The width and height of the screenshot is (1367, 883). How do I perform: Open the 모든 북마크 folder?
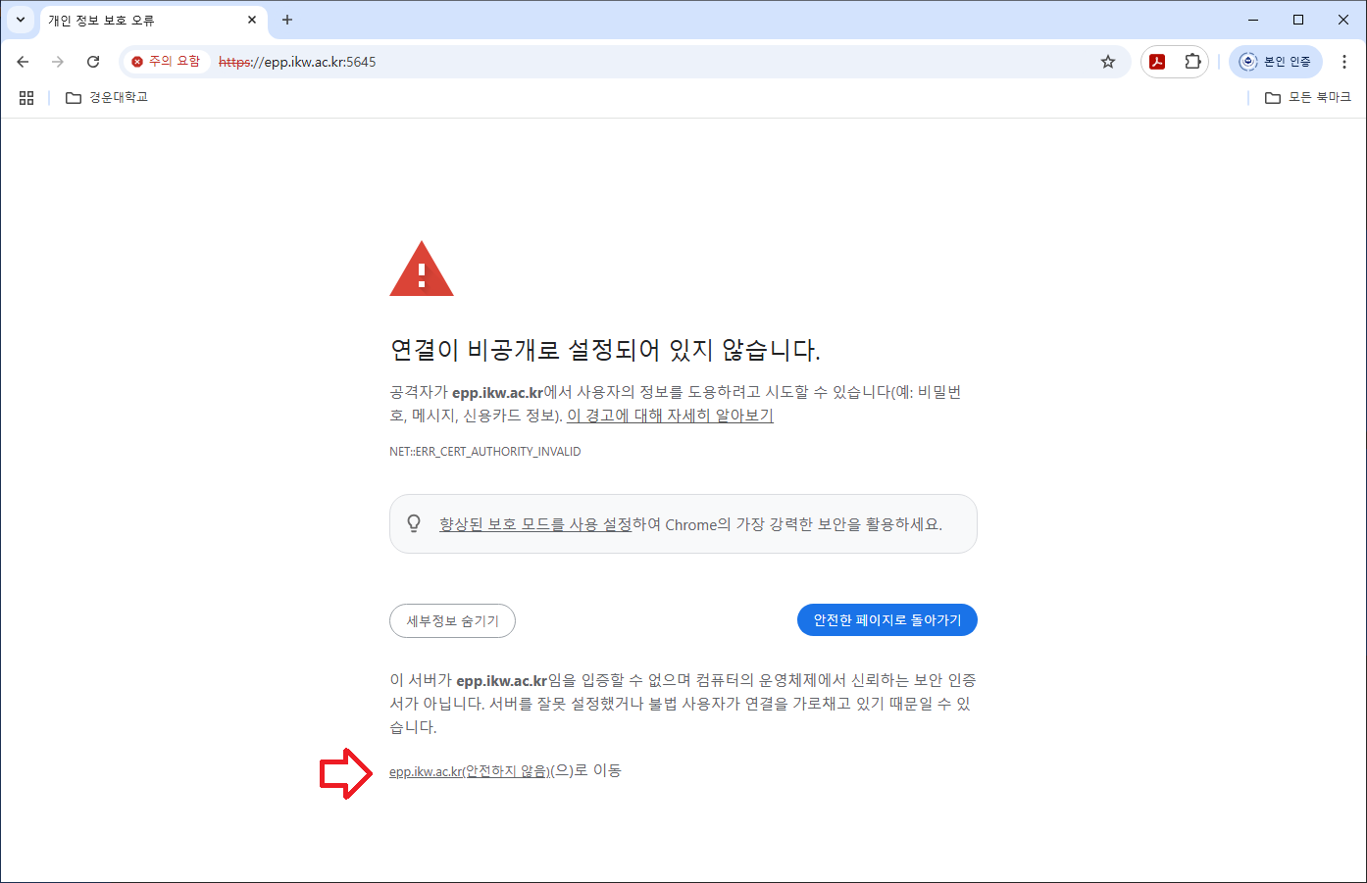(1308, 98)
